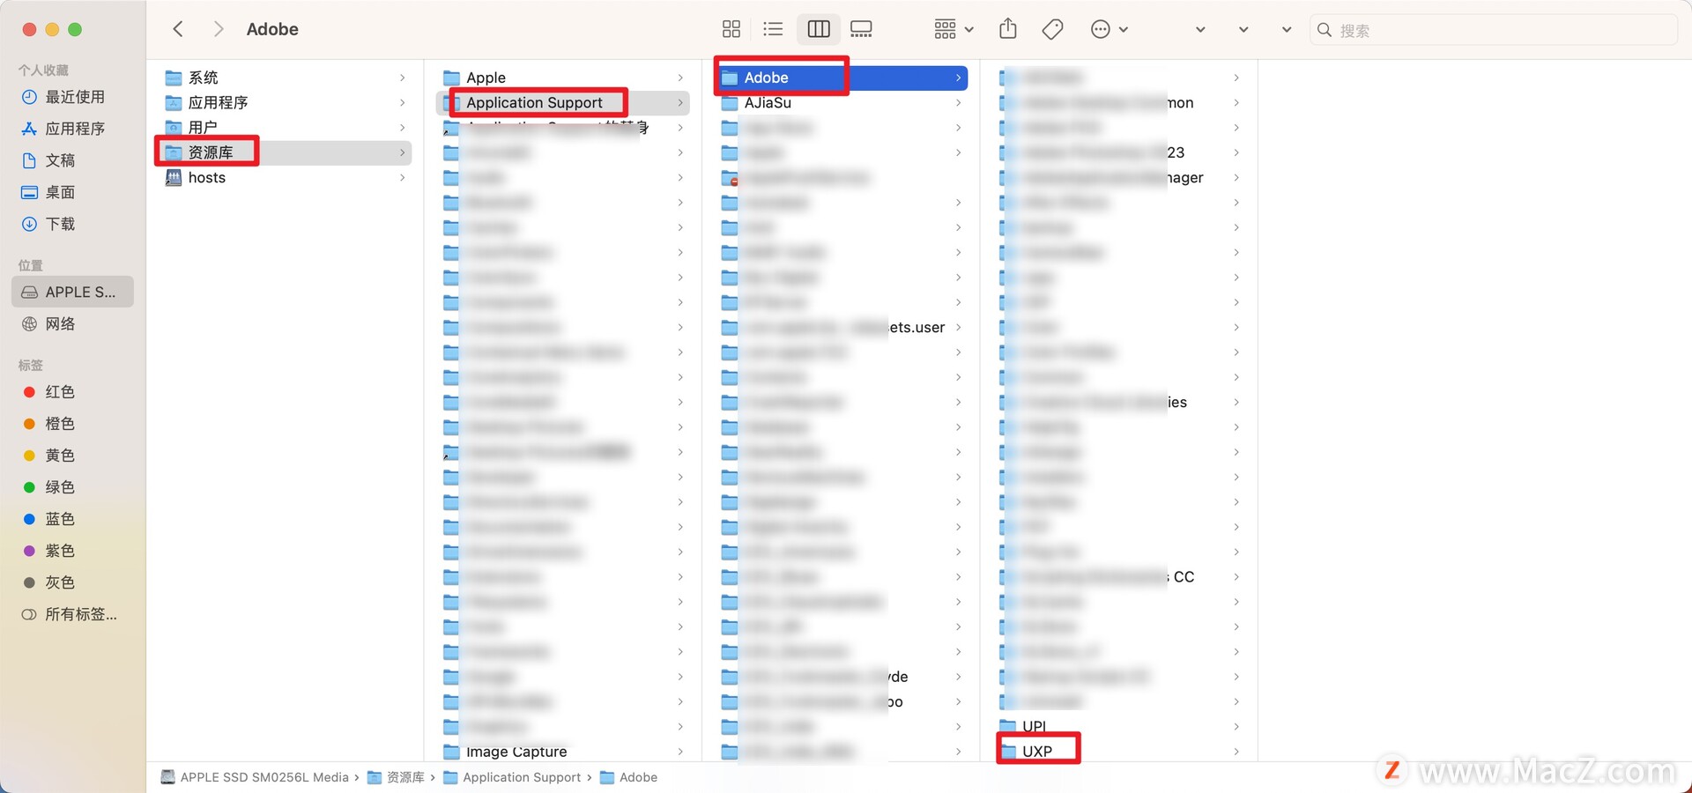Click the search field
Viewport: 1692px width, 793px height.
1494,30
